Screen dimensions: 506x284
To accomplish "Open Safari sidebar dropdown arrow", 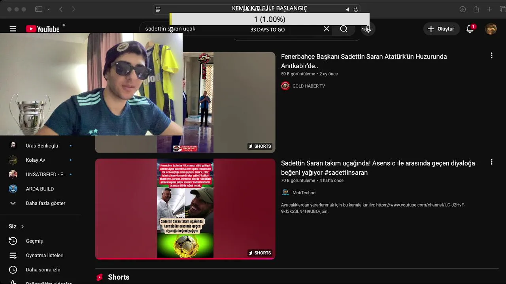I will coord(49,9).
